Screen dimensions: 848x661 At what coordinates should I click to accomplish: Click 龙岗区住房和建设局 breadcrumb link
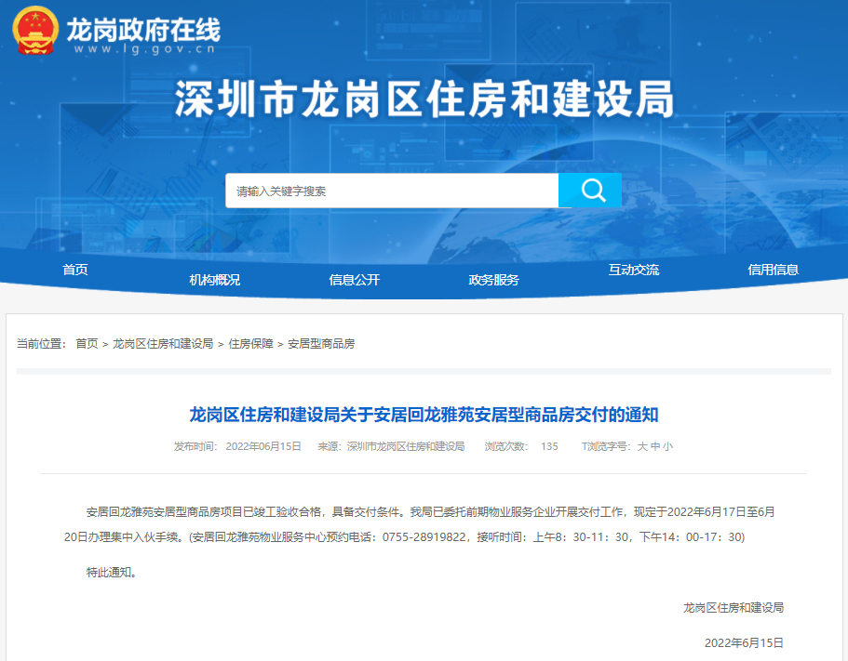coord(163,343)
